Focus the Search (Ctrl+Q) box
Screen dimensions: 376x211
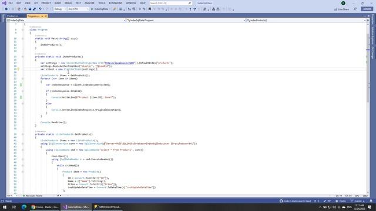click(x=170, y=3)
